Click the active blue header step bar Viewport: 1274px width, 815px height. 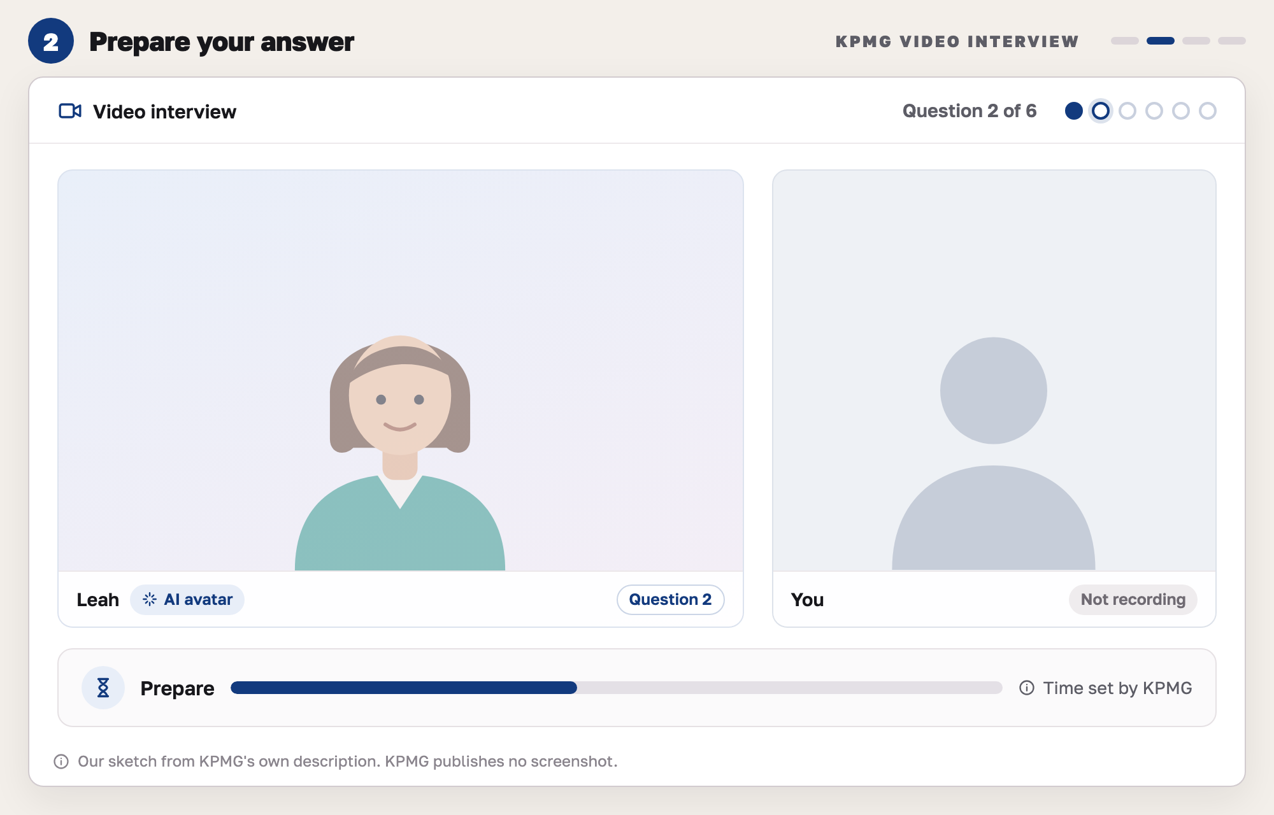pos(1161,41)
